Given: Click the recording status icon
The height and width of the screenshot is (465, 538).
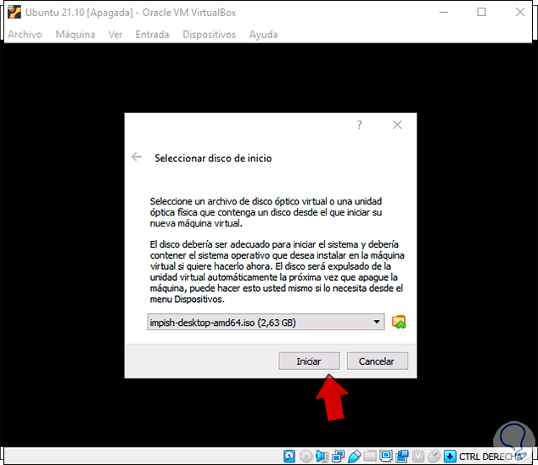Looking at the screenshot, I should [401, 456].
